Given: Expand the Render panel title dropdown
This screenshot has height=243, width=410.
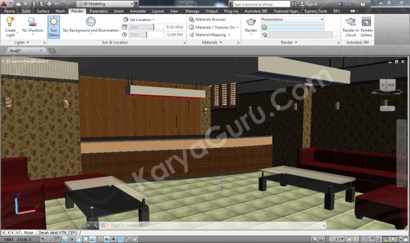Looking at the screenshot, I should (x=296, y=42).
